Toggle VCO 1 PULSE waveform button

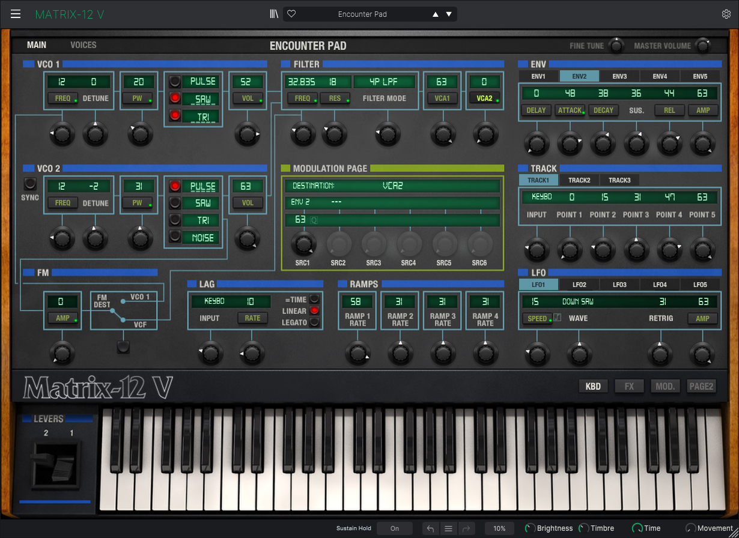point(175,82)
